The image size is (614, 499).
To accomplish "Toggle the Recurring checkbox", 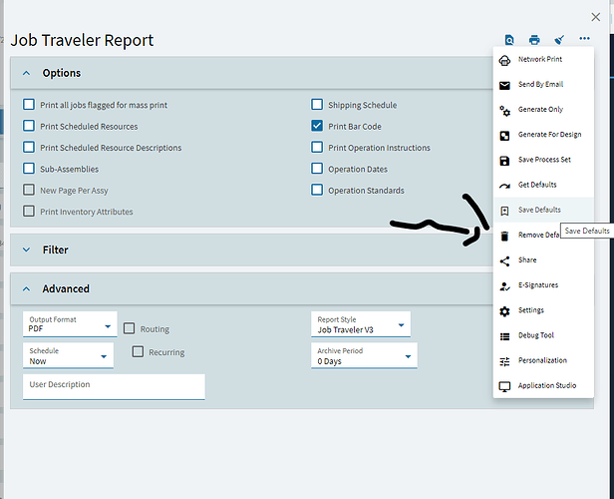I will point(138,351).
